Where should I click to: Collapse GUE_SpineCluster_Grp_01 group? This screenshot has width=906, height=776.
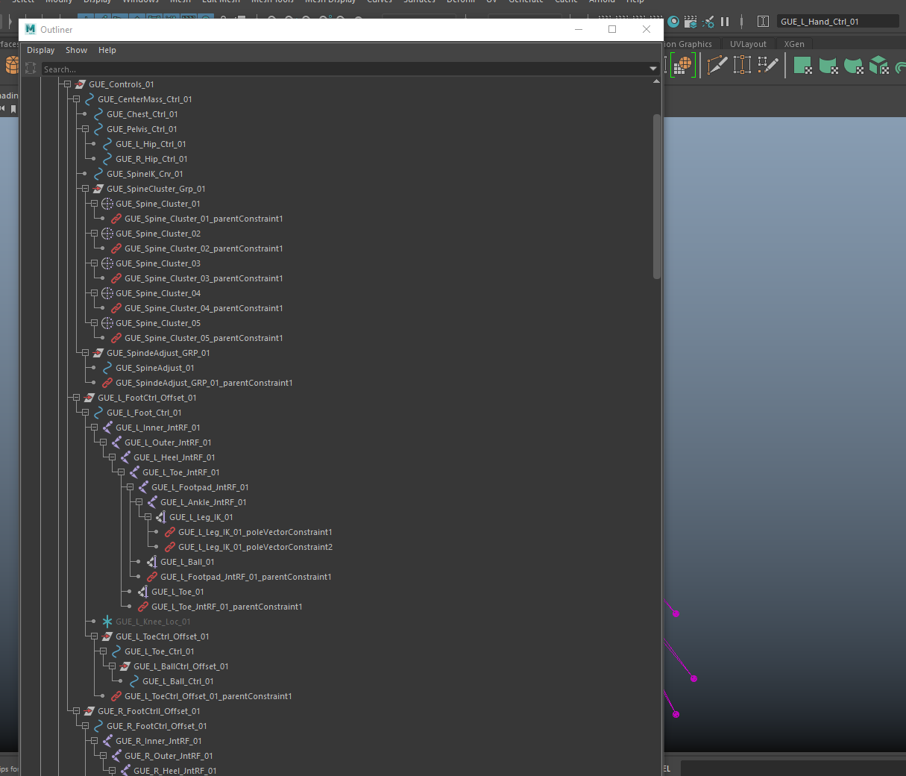tap(85, 189)
